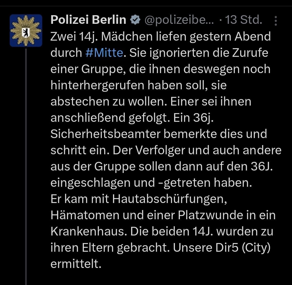Open the three-dot more options menu

click(276, 21)
